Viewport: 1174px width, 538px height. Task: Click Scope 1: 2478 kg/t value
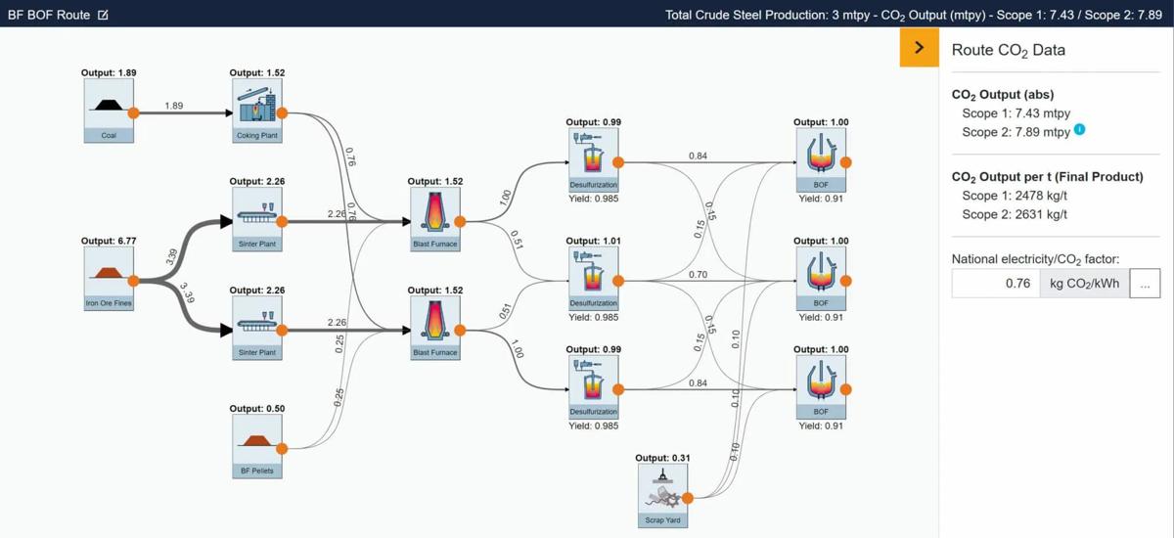1015,197
